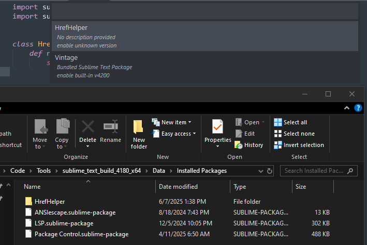Expand chevron after Tools in breadcrumb

click(x=56, y=171)
